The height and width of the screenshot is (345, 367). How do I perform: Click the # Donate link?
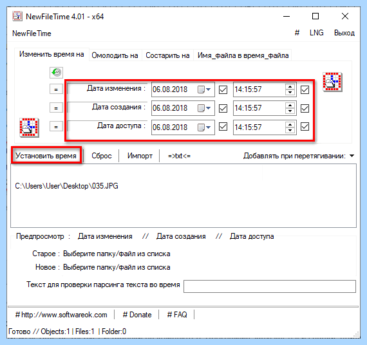pos(137,315)
